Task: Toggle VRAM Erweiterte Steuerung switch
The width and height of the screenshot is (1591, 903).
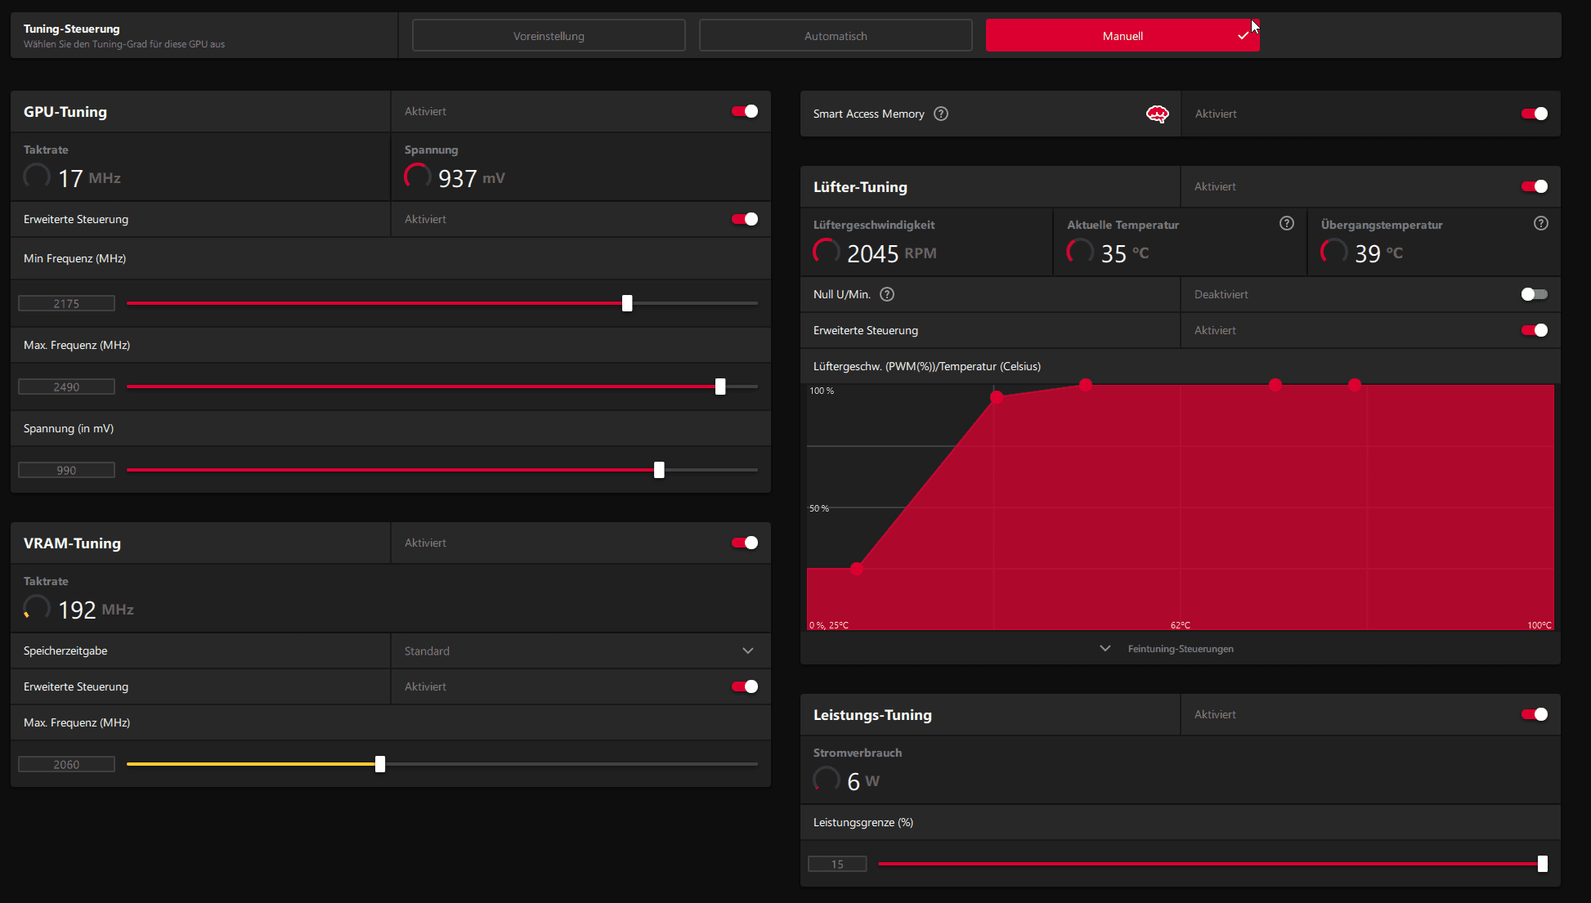Action: (745, 686)
